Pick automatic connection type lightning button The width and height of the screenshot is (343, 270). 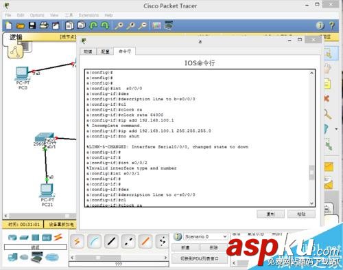(x=77, y=241)
